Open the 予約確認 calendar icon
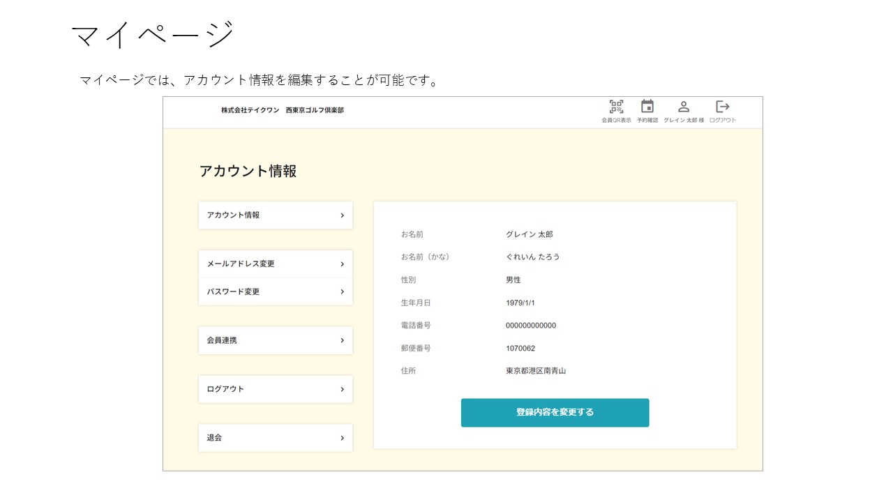The image size is (893, 502). 647,107
